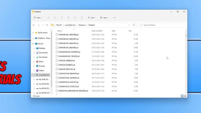Select OneDrive in navigation pane
This screenshot has height=113, width=201.
coord(43,38)
